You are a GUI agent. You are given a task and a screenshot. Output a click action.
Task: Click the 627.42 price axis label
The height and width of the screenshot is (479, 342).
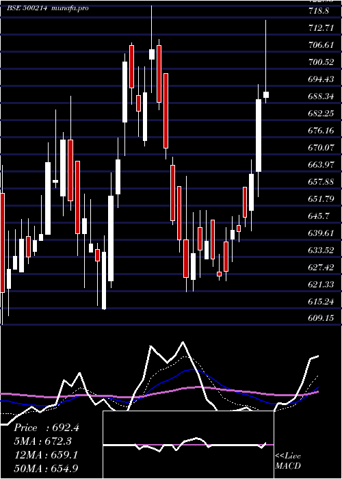[320, 268]
